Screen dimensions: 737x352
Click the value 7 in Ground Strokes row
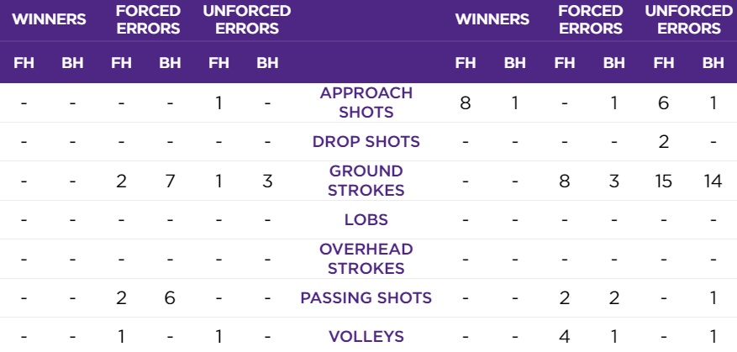[x=170, y=180]
